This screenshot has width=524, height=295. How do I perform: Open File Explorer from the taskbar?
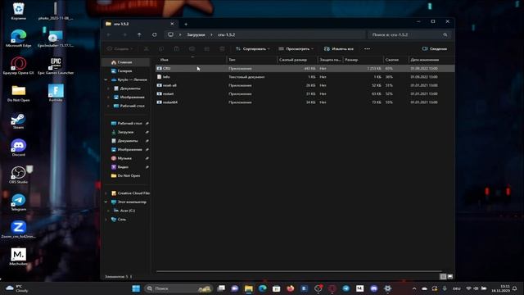click(x=249, y=288)
